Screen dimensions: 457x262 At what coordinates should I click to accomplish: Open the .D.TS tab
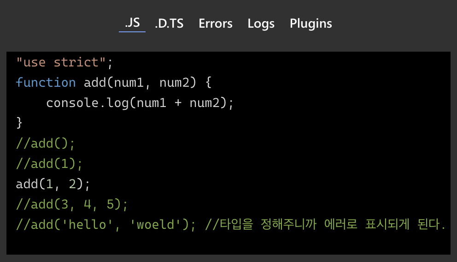(x=169, y=24)
